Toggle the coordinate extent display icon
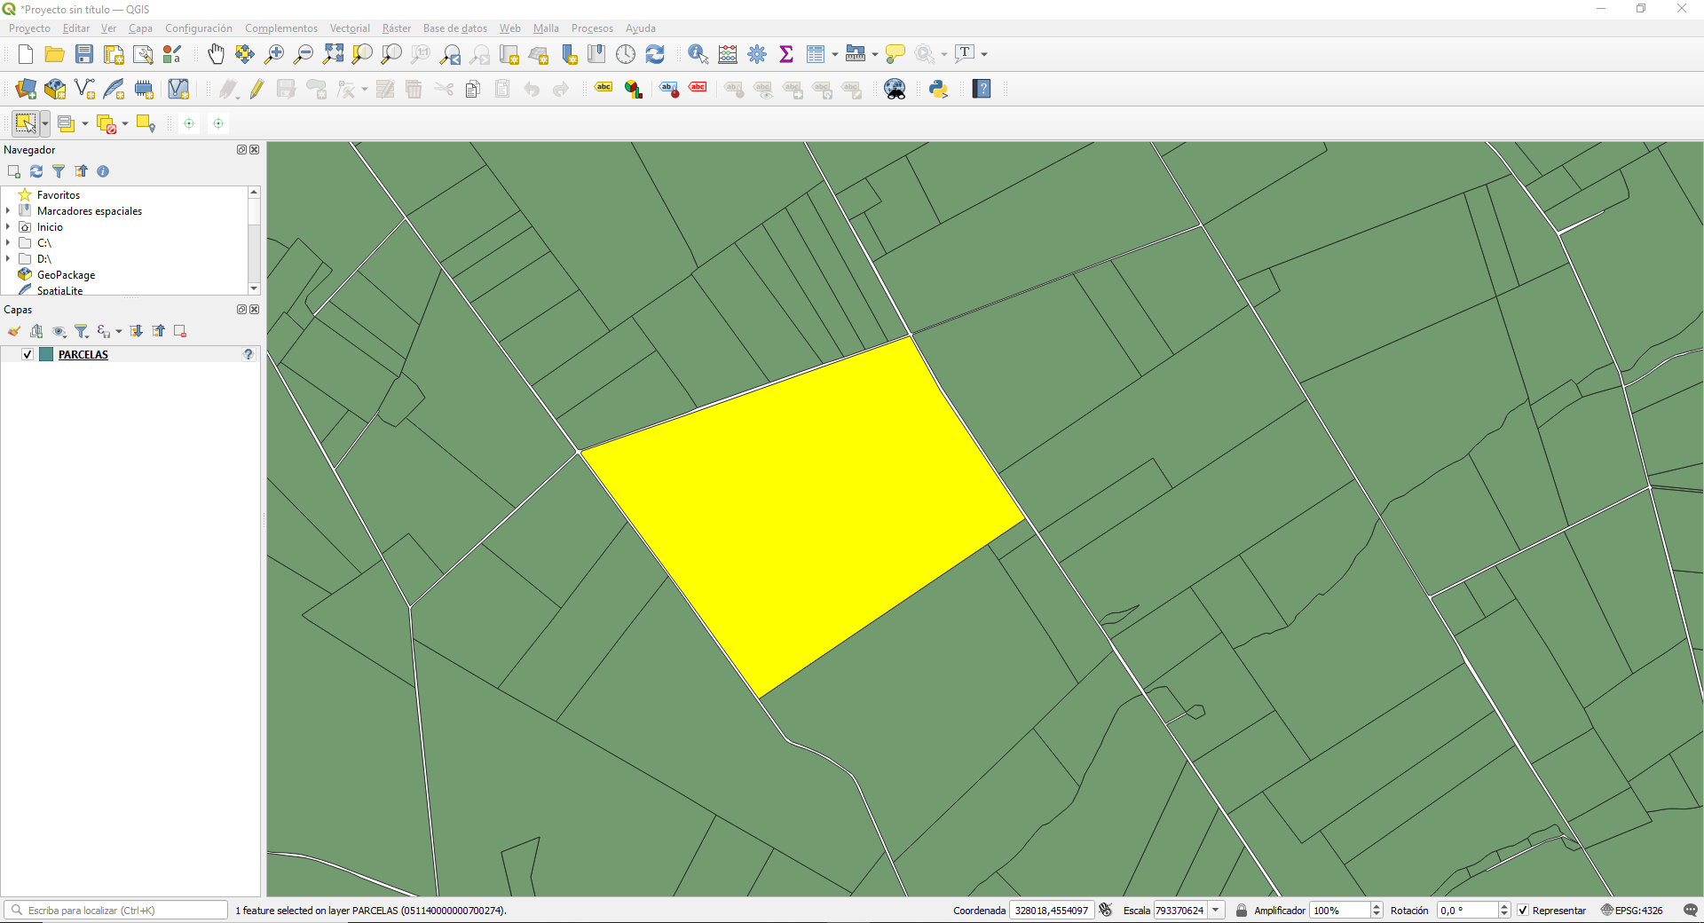The height and width of the screenshot is (923, 1704). coord(1106,911)
